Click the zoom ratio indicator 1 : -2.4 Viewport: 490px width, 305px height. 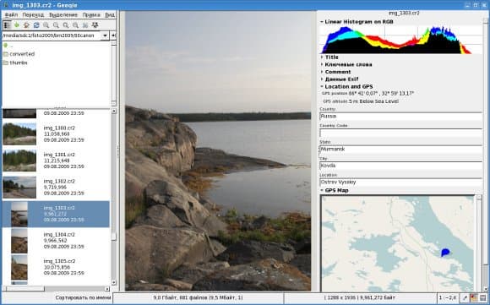[448, 297]
